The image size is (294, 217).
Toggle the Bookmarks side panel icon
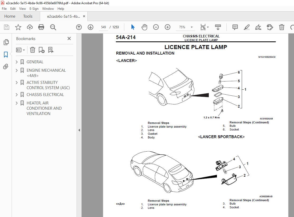pos(6,55)
